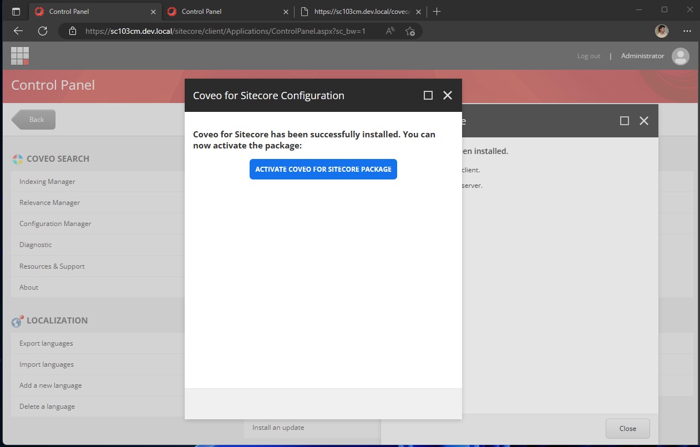Viewport: 700px width, 447px height.
Task: Open the browser profile picture
Action: (661, 31)
